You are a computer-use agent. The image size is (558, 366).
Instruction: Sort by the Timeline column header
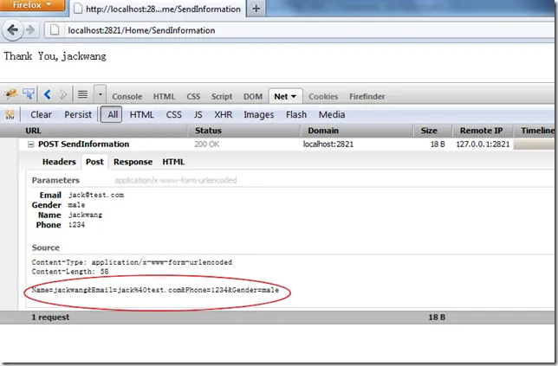click(x=535, y=131)
